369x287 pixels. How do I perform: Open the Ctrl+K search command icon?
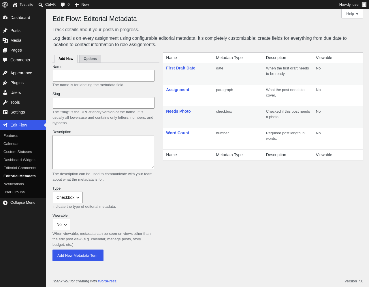click(x=41, y=5)
